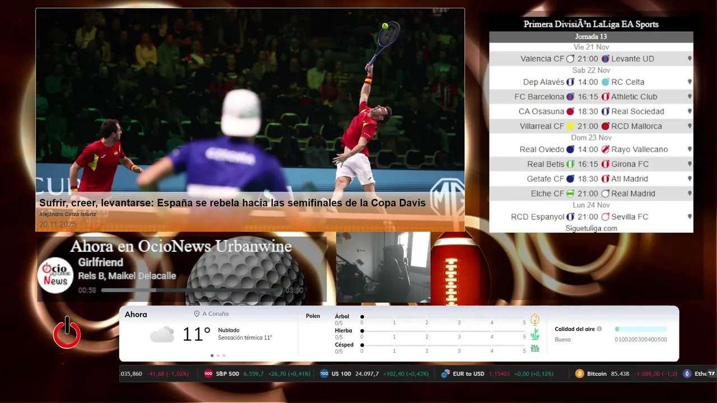The image size is (717, 403).
Task: Click artist text Rels B, Maikel Delacalle
Action: click(127, 276)
